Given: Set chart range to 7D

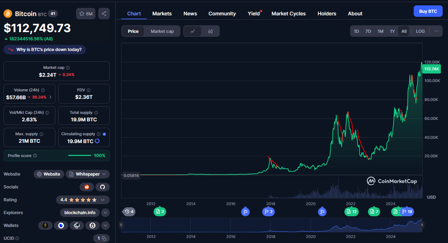Looking at the screenshot, I should (x=368, y=31).
